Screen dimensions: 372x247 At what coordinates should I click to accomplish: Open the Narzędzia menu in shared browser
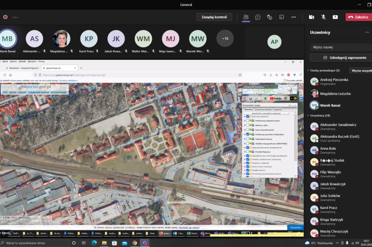(x=32, y=61)
